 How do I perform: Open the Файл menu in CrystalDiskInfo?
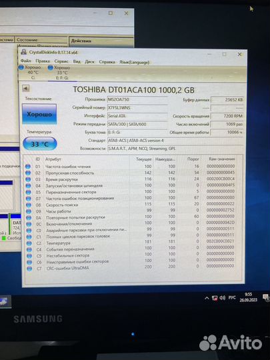tap(25, 61)
